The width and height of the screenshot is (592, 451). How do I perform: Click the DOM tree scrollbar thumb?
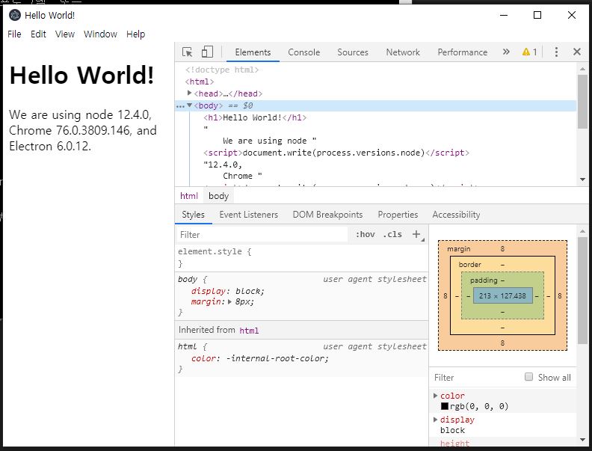point(582,101)
